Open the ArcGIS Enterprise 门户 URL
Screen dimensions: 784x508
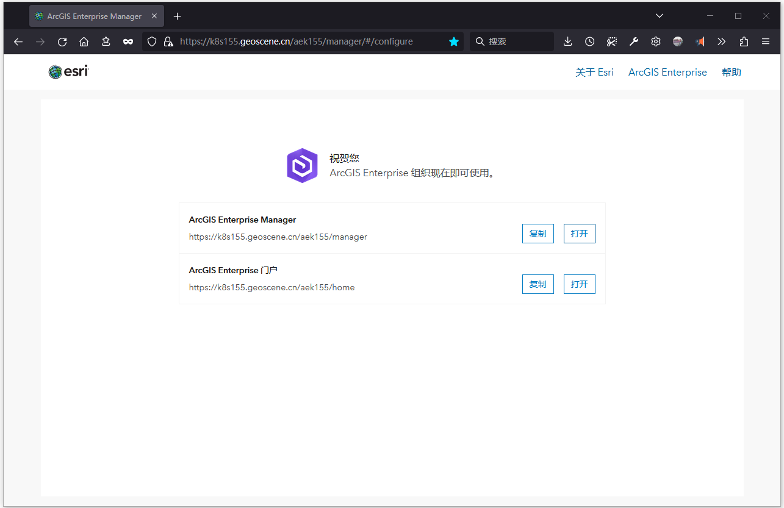[x=580, y=284]
